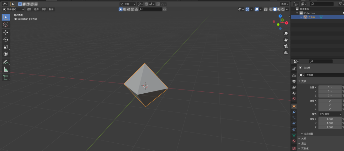344x151 pixels.
Task: Select the Cursor tool
Action: pyautogui.click(x=6, y=24)
